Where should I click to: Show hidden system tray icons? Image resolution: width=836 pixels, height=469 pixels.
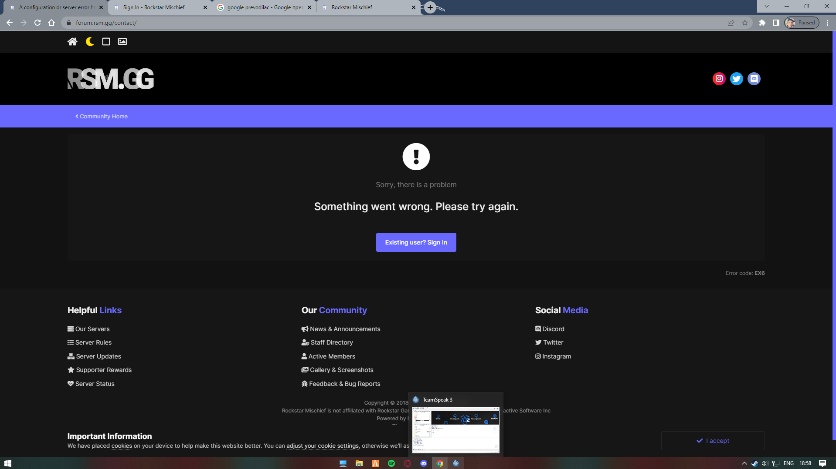tap(744, 463)
